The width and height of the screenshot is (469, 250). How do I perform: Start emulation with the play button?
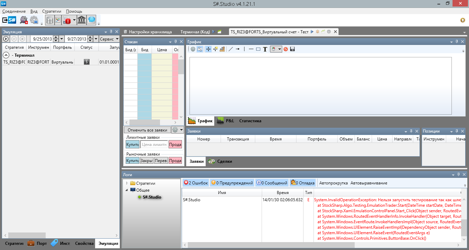pos(6,39)
